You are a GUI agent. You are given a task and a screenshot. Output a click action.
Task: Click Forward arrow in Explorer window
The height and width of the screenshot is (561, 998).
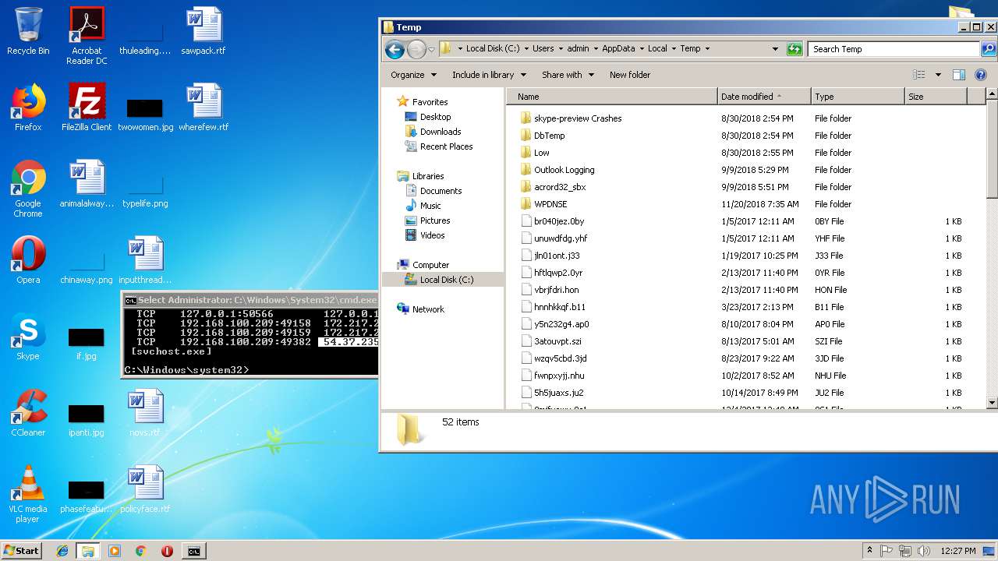tap(416, 49)
